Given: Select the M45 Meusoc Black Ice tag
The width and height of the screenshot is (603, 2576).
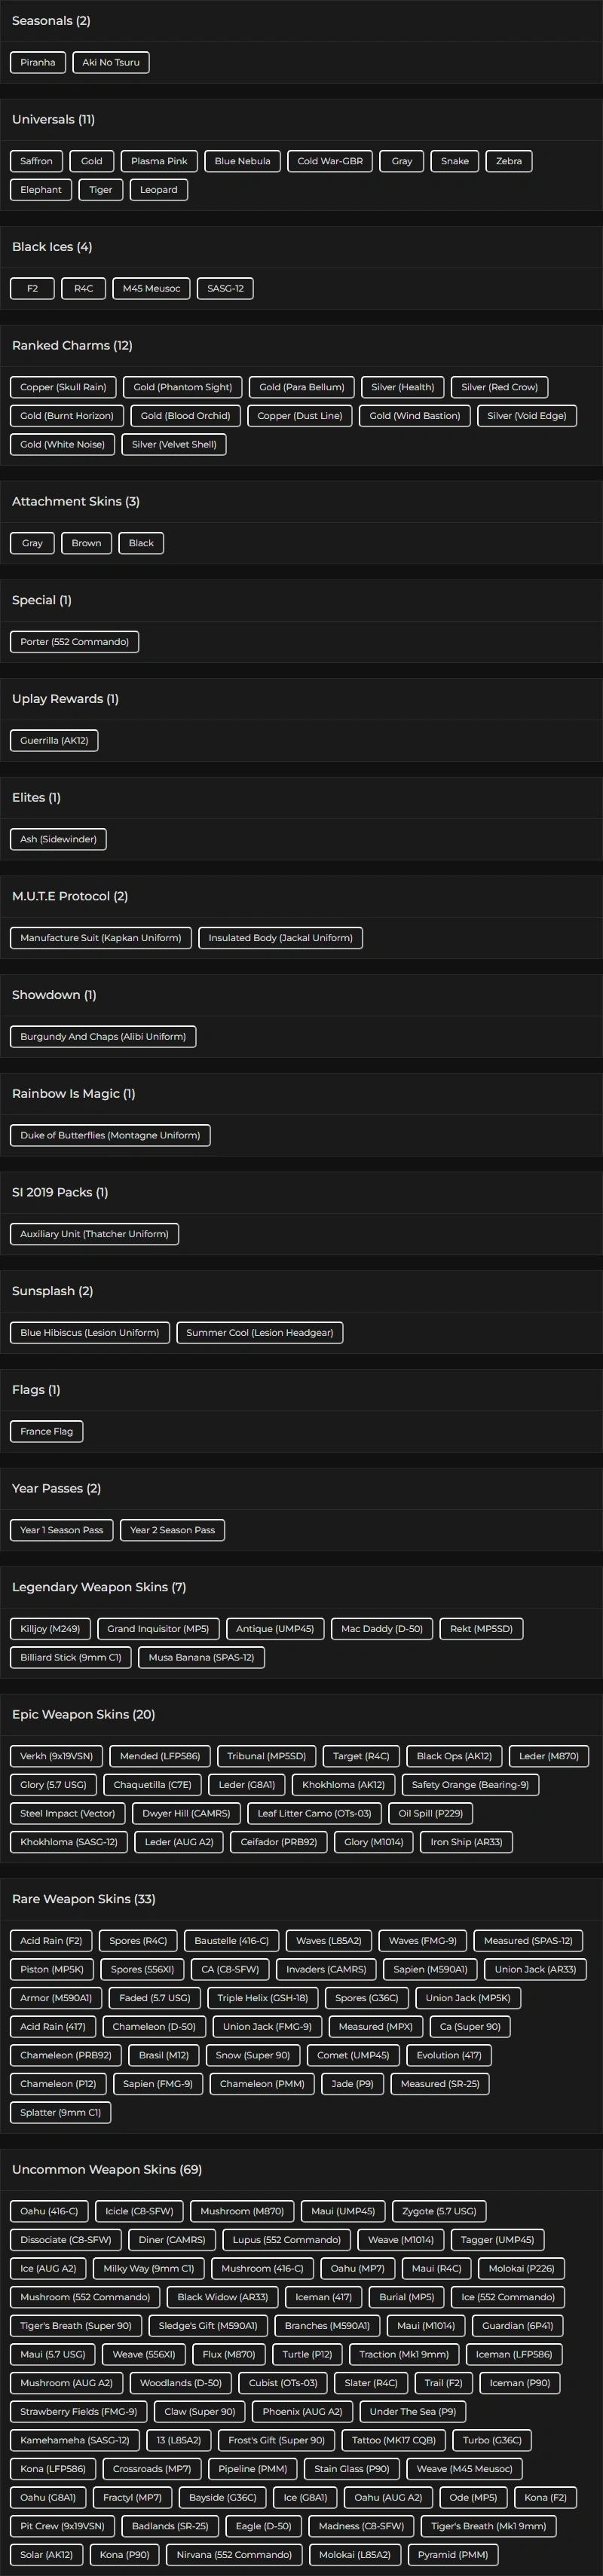Looking at the screenshot, I should pos(151,288).
